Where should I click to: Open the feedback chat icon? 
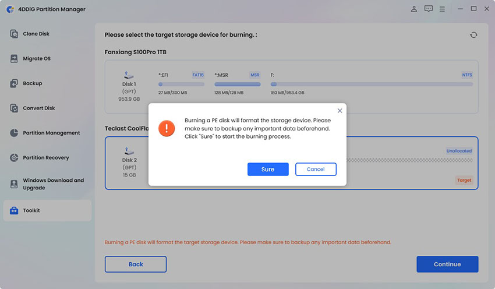tap(429, 9)
